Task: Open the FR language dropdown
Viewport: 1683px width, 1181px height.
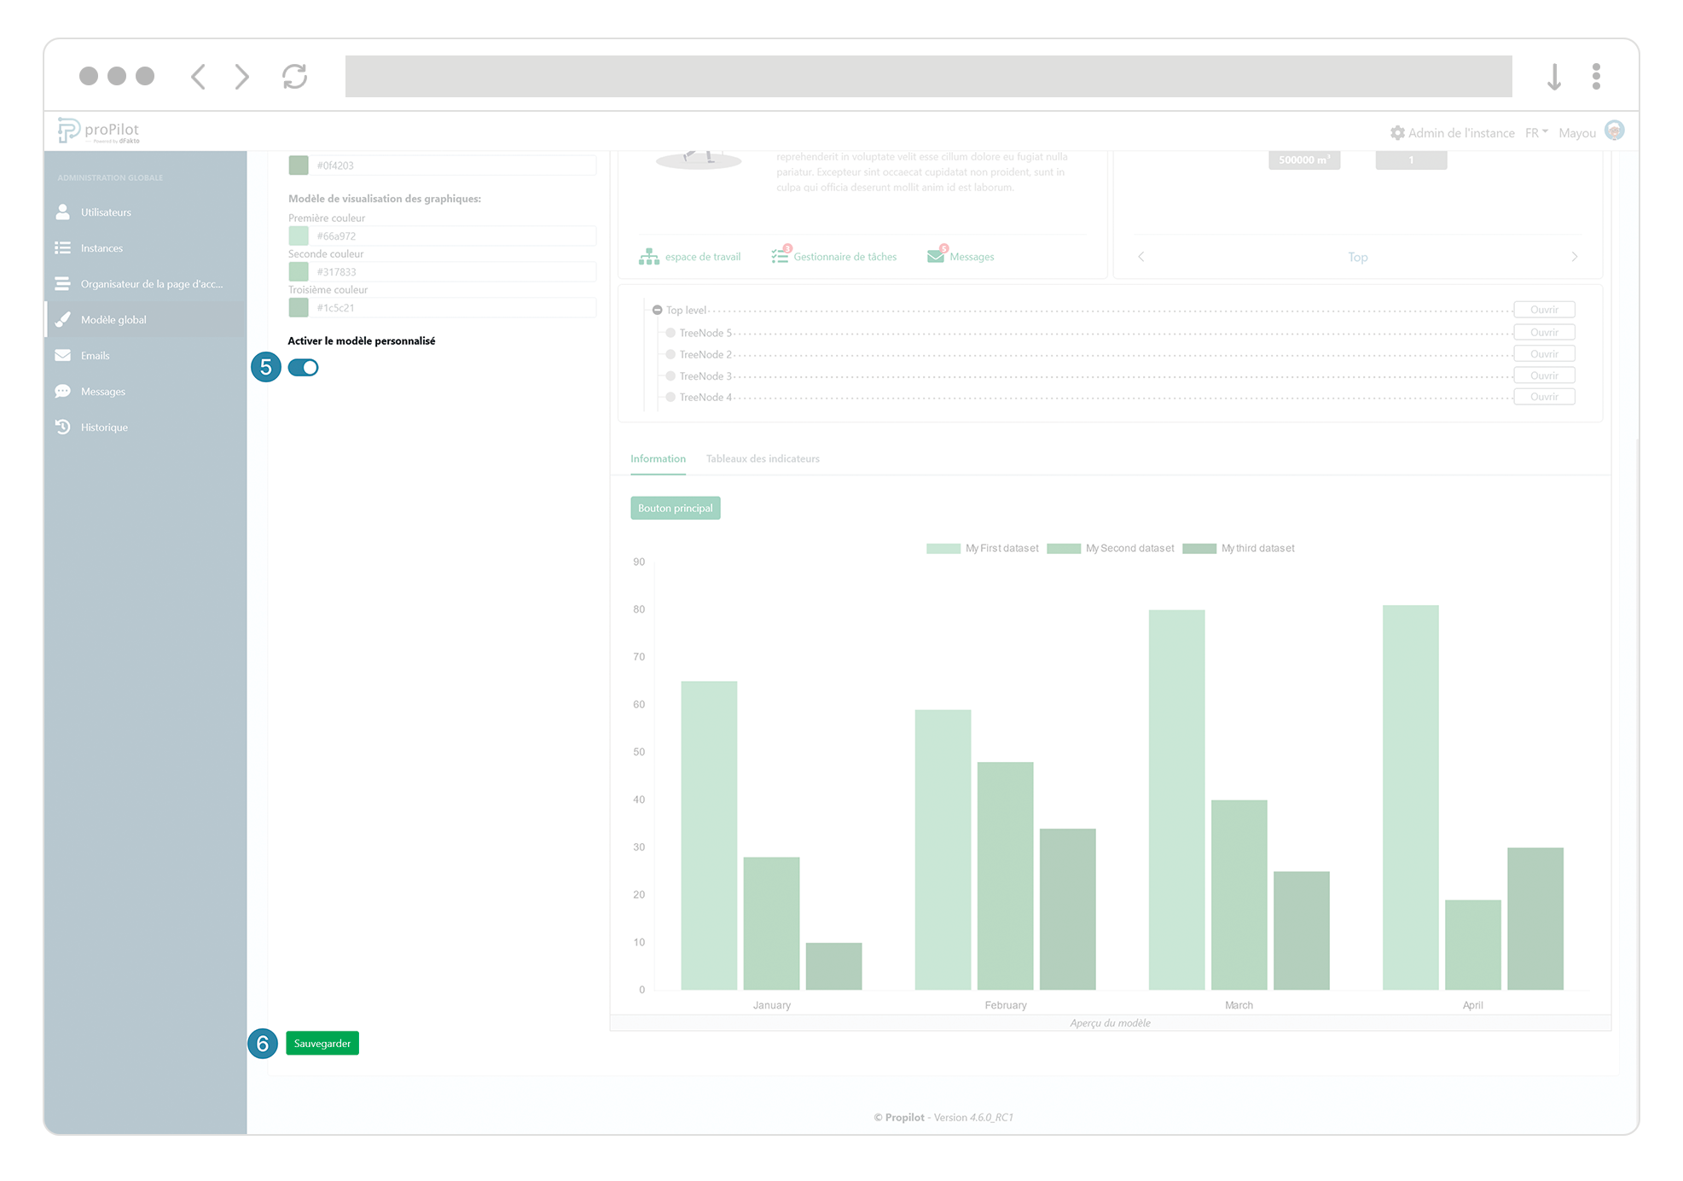Action: pyautogui.click(x=1535, y=133)
